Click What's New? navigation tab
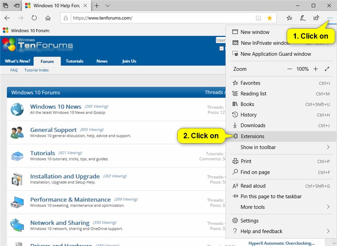 (x=18, y=61)
